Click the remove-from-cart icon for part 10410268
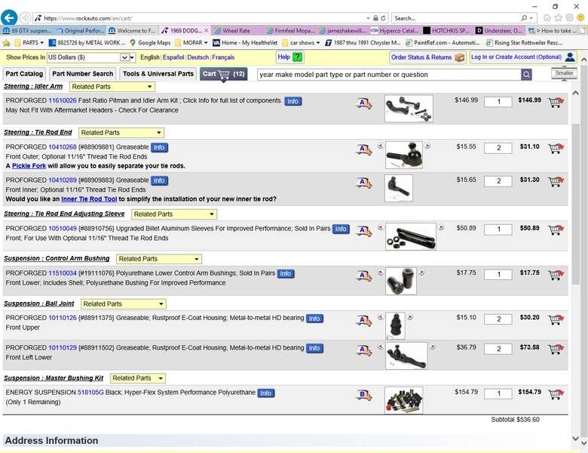Image resolution: width=588 pixels, height=453 pixels. 556,149
